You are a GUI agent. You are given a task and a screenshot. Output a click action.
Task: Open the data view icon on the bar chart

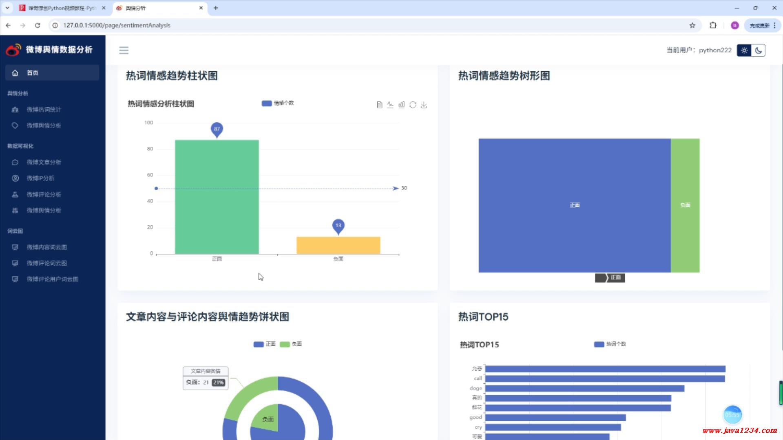pos(379,105)
